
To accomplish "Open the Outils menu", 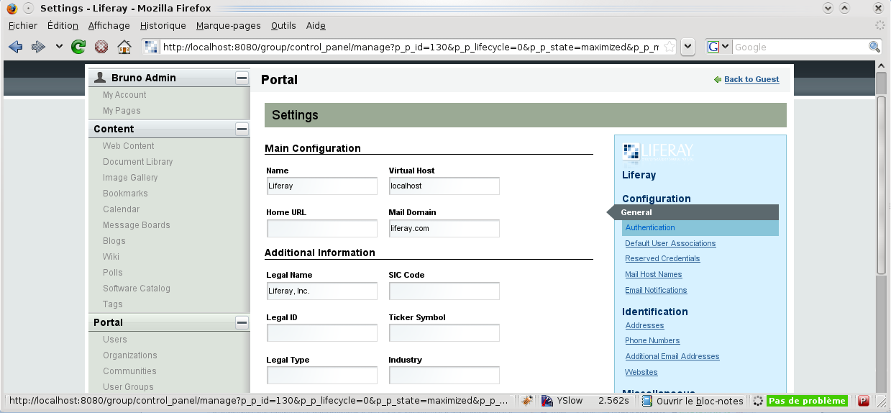I will (283, 25).
